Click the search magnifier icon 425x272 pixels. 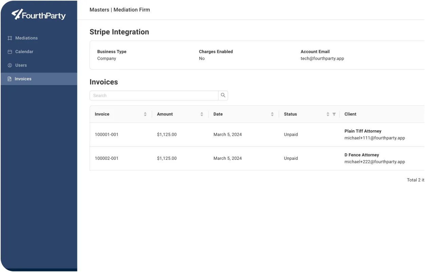click(223, 95)
